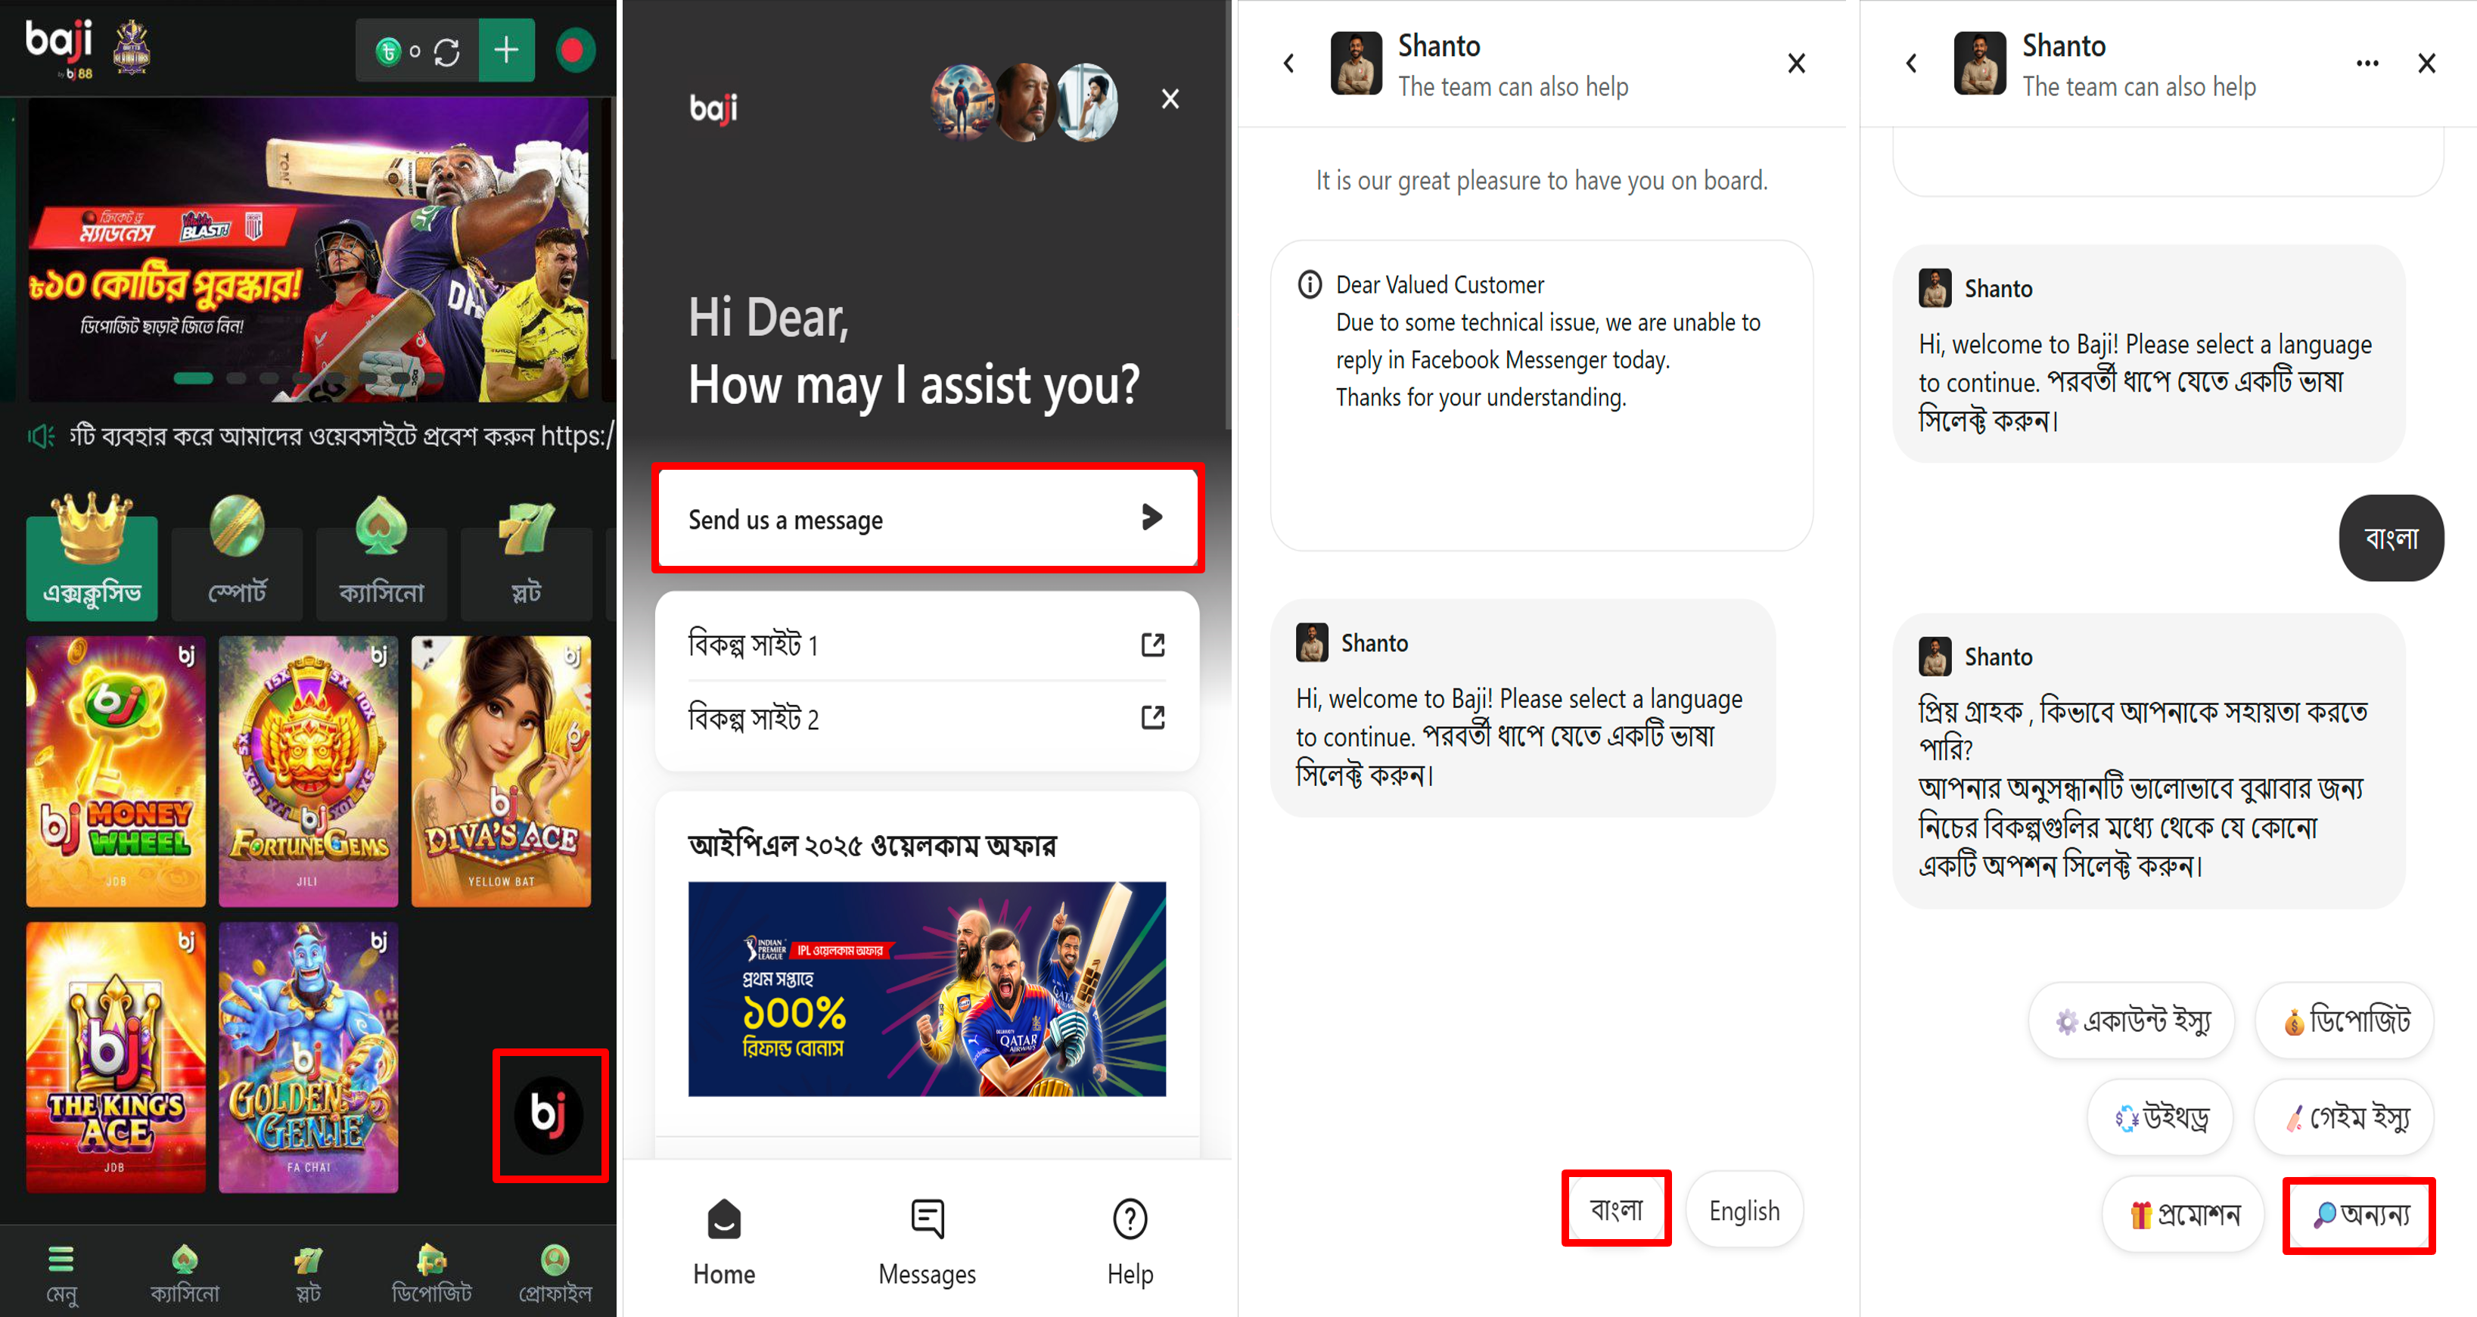Choose the প্রমোশন option

click(2183, 1214)
